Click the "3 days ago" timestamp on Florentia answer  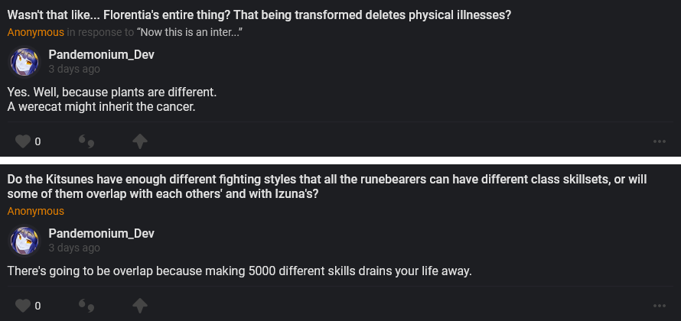click(x=74, y=70)
